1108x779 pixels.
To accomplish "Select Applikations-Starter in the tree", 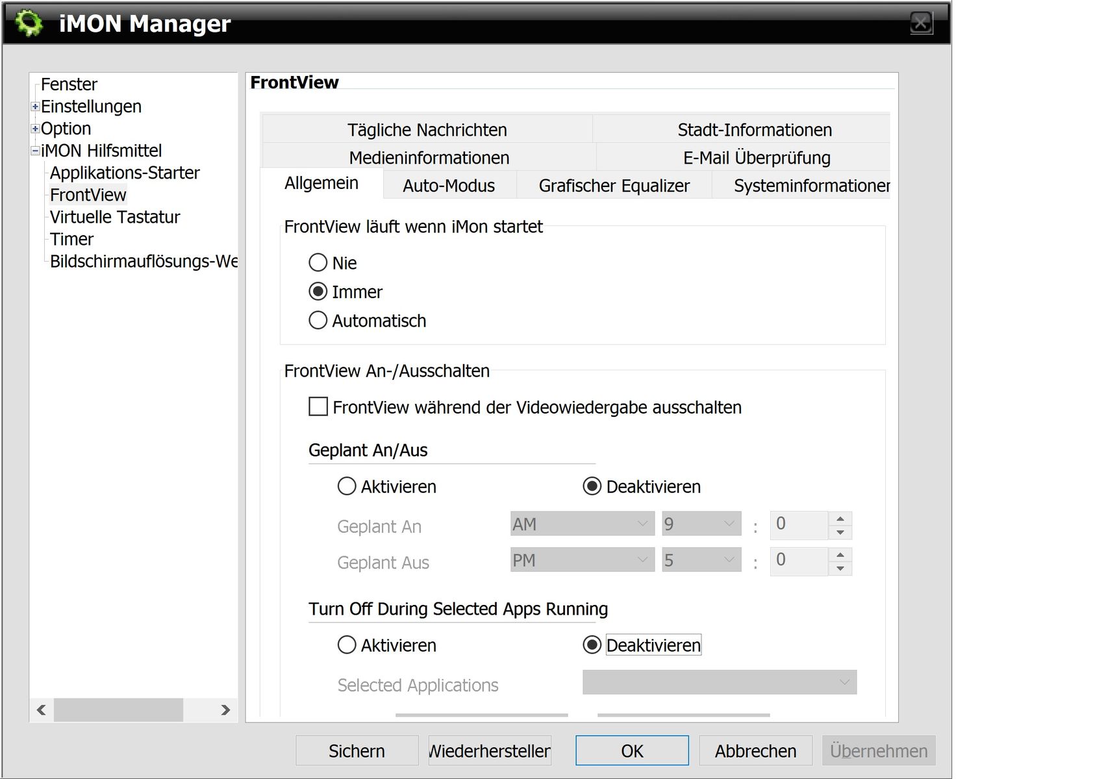I will (125, 173).
